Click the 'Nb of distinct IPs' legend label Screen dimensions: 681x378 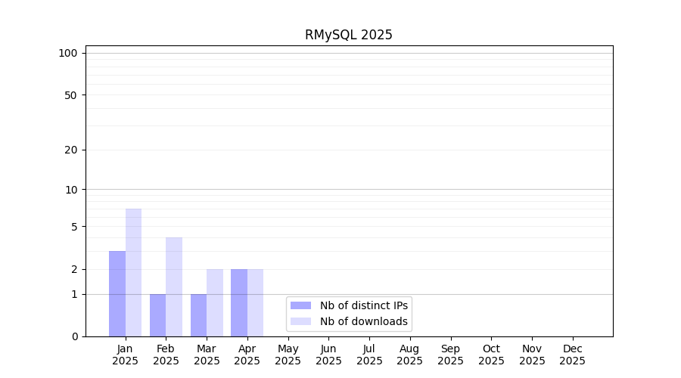click(x=363, y=305)
